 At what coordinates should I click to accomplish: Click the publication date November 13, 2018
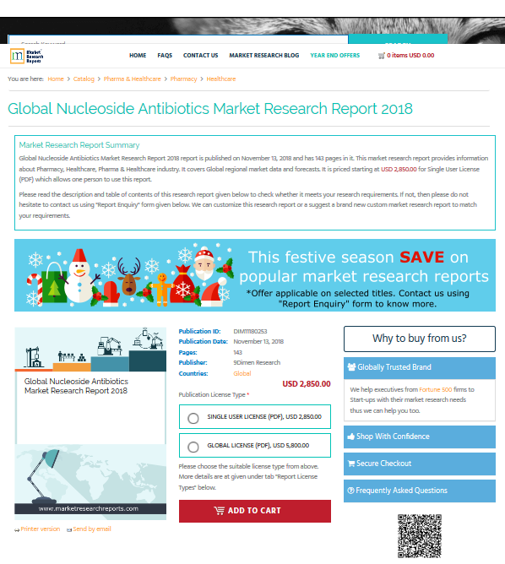pyautogui.click(x=258, y=341)
